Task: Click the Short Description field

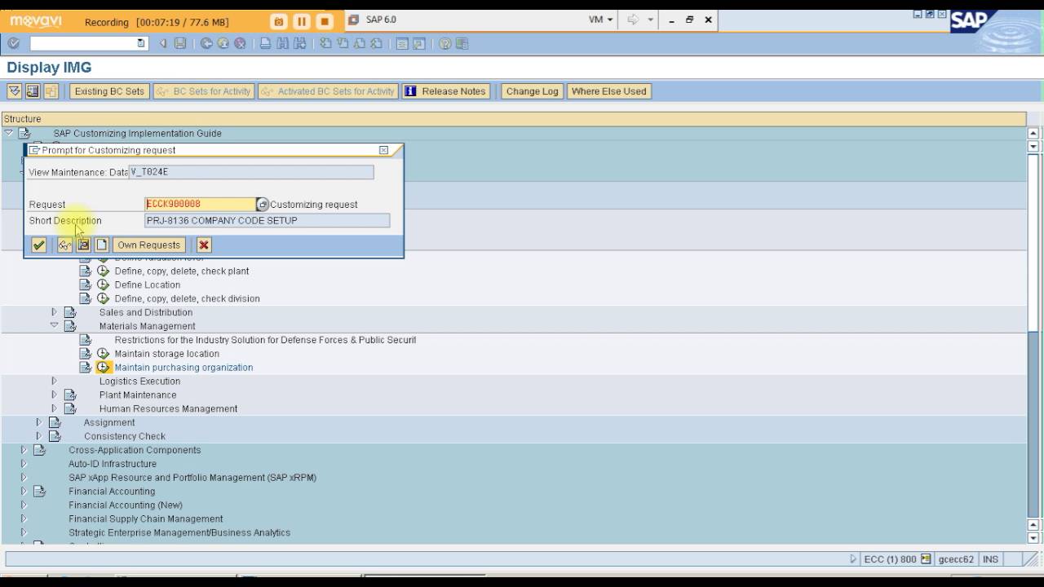Action: click(x=267, y=220)
